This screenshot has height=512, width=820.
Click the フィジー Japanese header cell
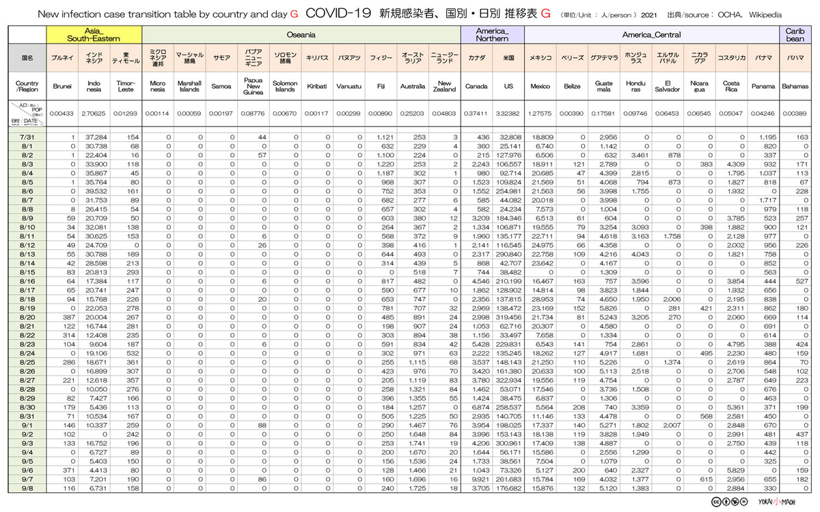381,59
